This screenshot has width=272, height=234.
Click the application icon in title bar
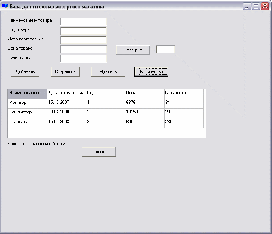pyautogui.click(x=5, y=6)
